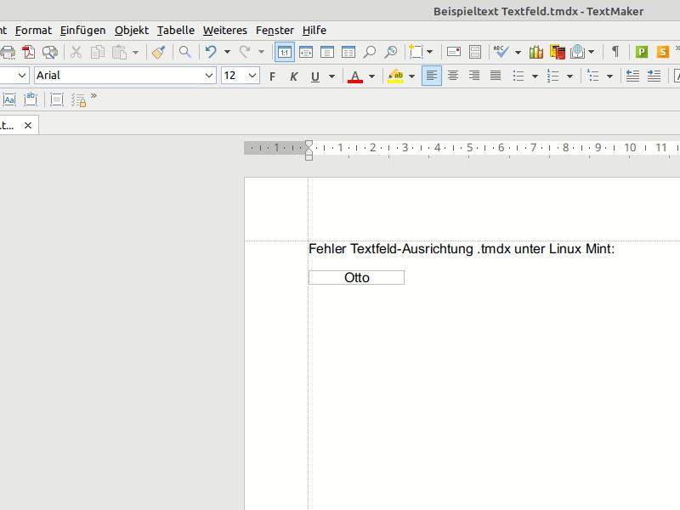Click the Otto text frame
Viewport: 680px width, 510px height.
point(356,278)
